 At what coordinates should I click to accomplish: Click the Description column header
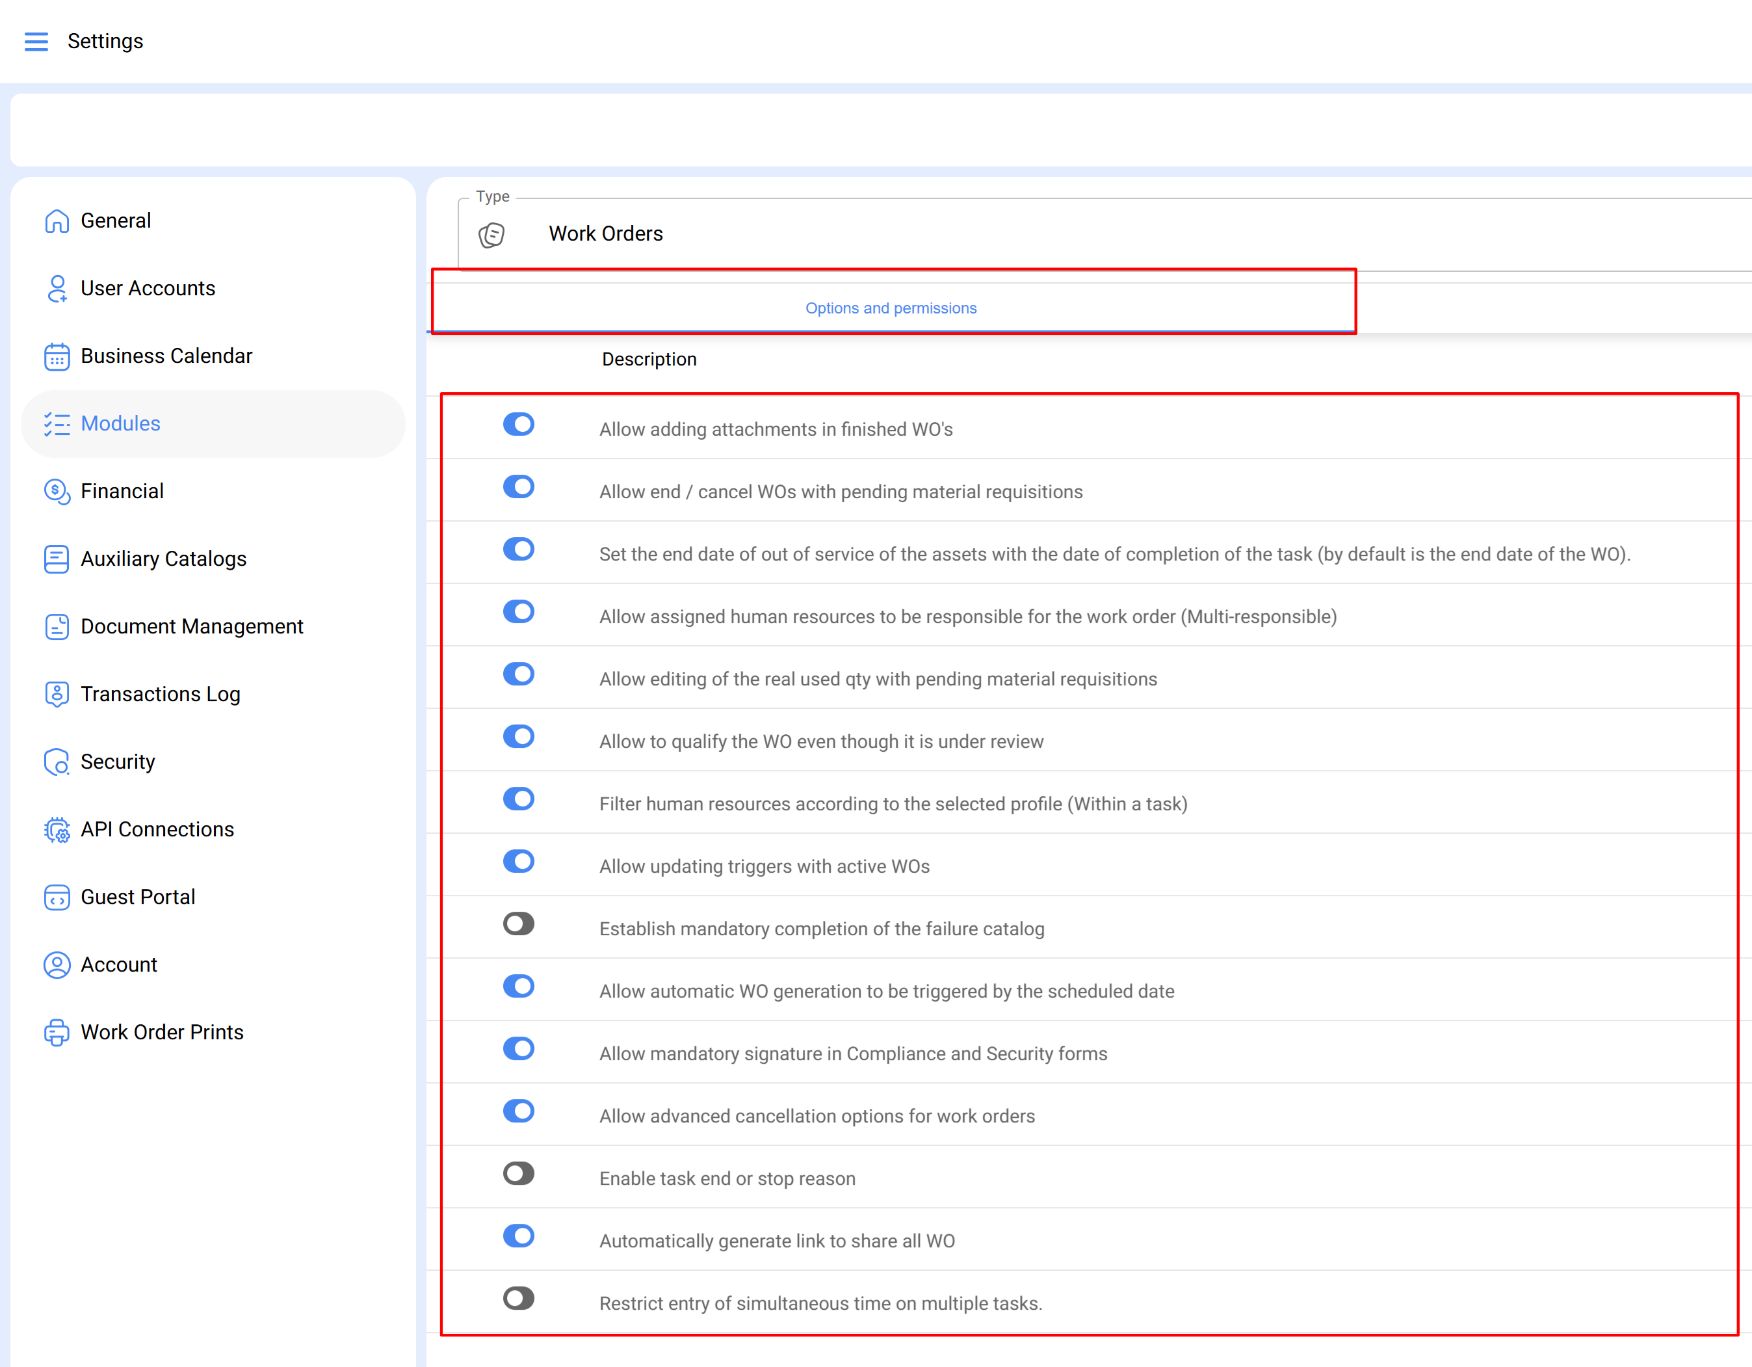click(649, 360)
